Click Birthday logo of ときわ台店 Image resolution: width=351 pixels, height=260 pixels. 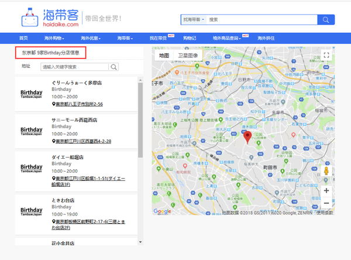(32, 211)
